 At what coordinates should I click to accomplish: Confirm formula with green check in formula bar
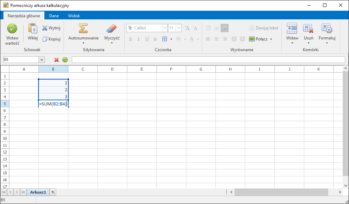click(x=65, y=60)
